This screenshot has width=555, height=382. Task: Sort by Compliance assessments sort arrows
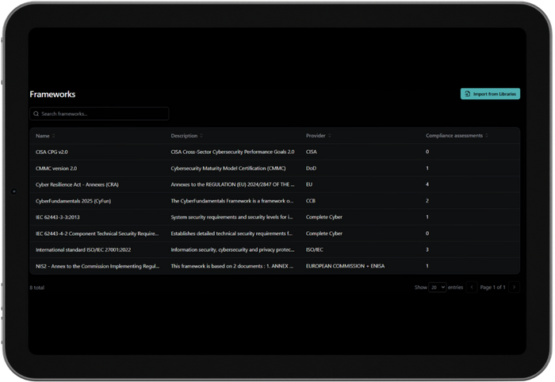[x=487, y=136]
